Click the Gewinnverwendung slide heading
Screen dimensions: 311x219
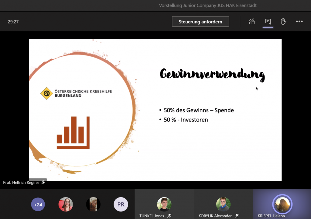212,75
